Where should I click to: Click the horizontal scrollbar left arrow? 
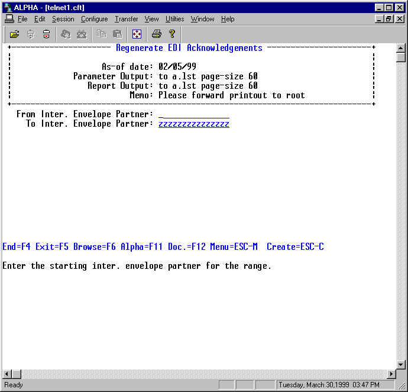[x=7, y=374]
